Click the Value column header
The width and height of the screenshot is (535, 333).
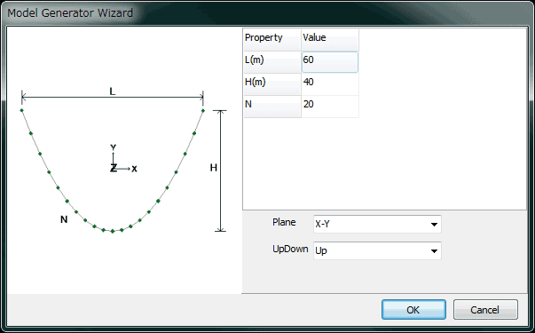330,40
